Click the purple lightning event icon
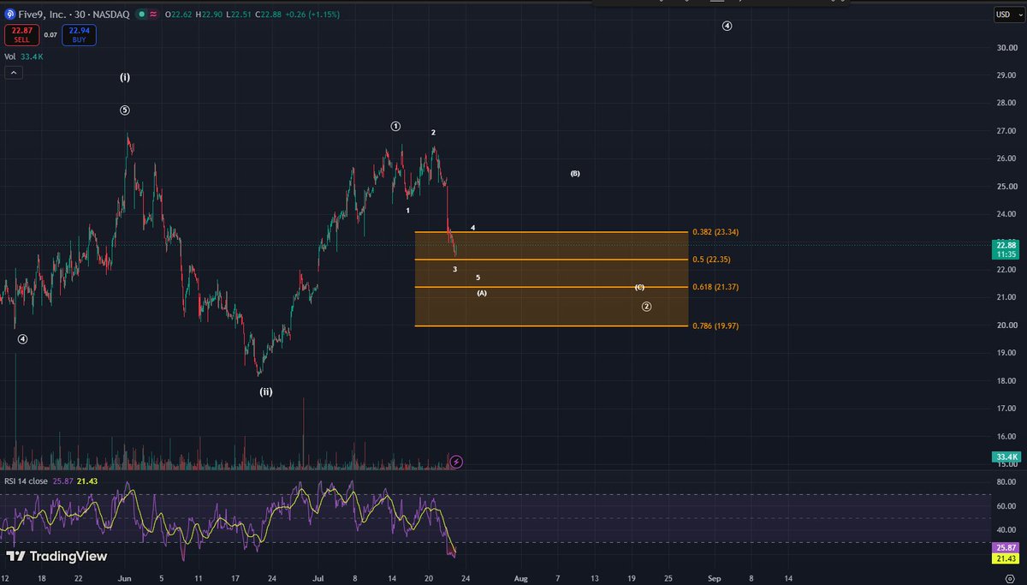 point(456,462)
